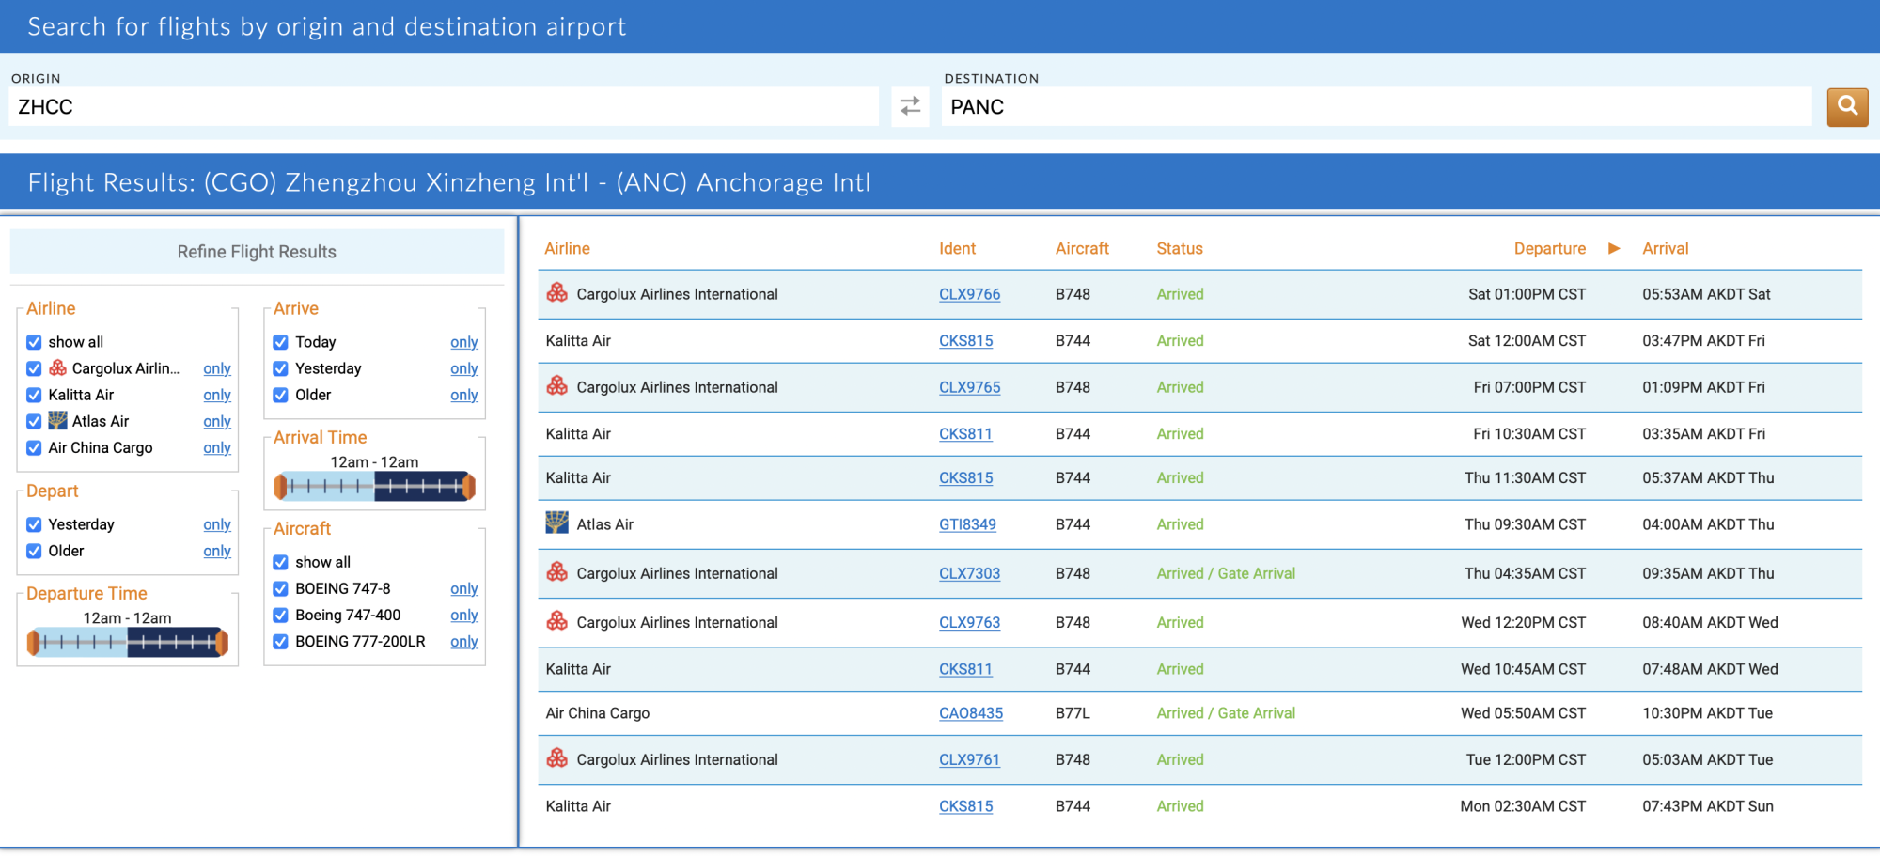The height and width of the screenshot is (858, 1880).
Task: Sort results by Arrival column header
Action: tap(1665, 248)
